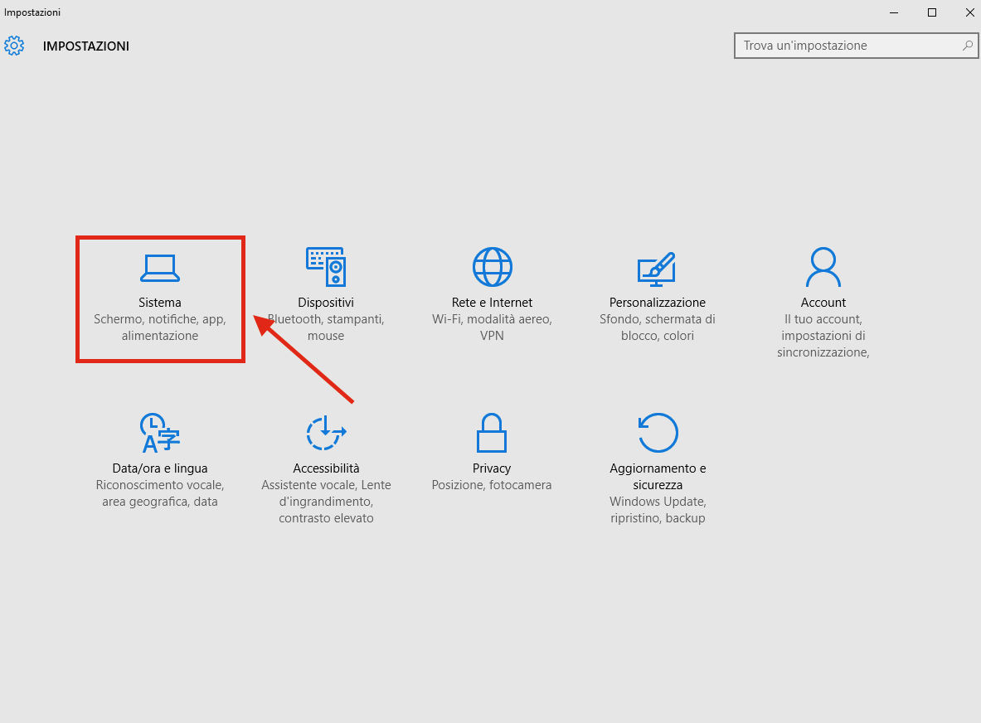This screenshot has height=723, width=981.
Task: Click 'Riconoscimento vocale, area geografica, data' description
Action: point(159,493)
